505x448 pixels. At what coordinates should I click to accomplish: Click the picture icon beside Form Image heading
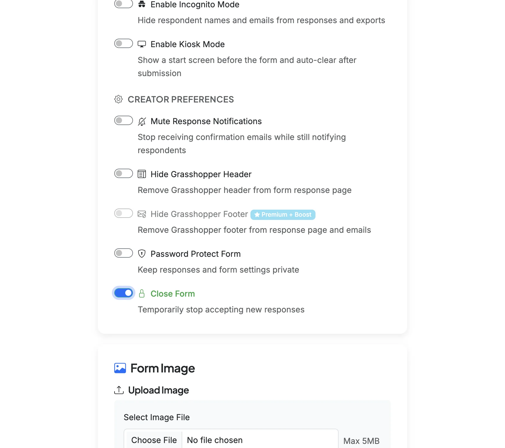pyautogui.click(x=120, y=368)
